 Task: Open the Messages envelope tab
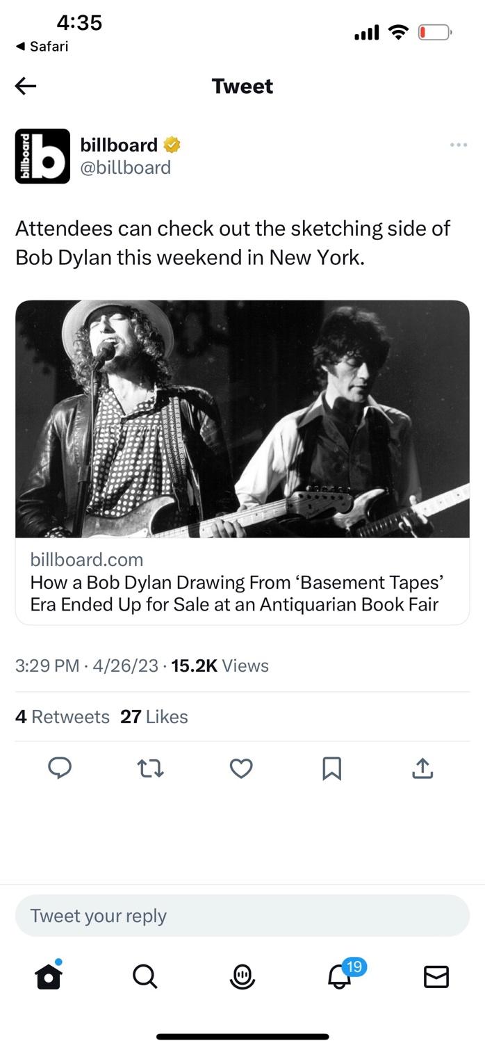tap(436, 977)
